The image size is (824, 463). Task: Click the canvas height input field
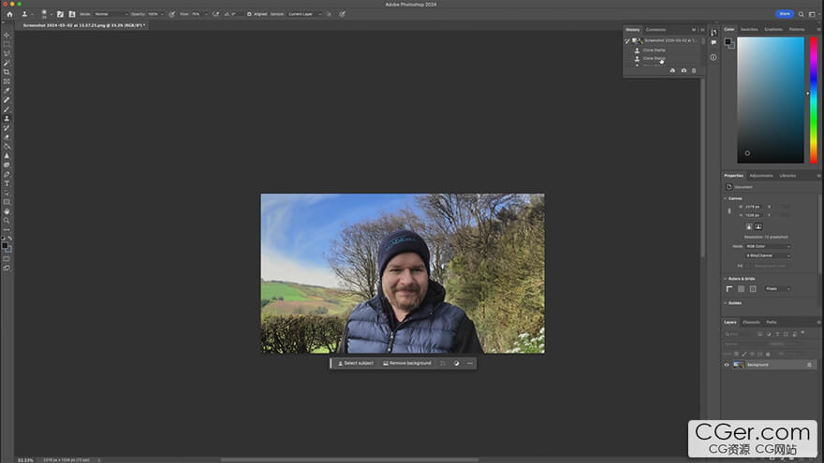753,215
